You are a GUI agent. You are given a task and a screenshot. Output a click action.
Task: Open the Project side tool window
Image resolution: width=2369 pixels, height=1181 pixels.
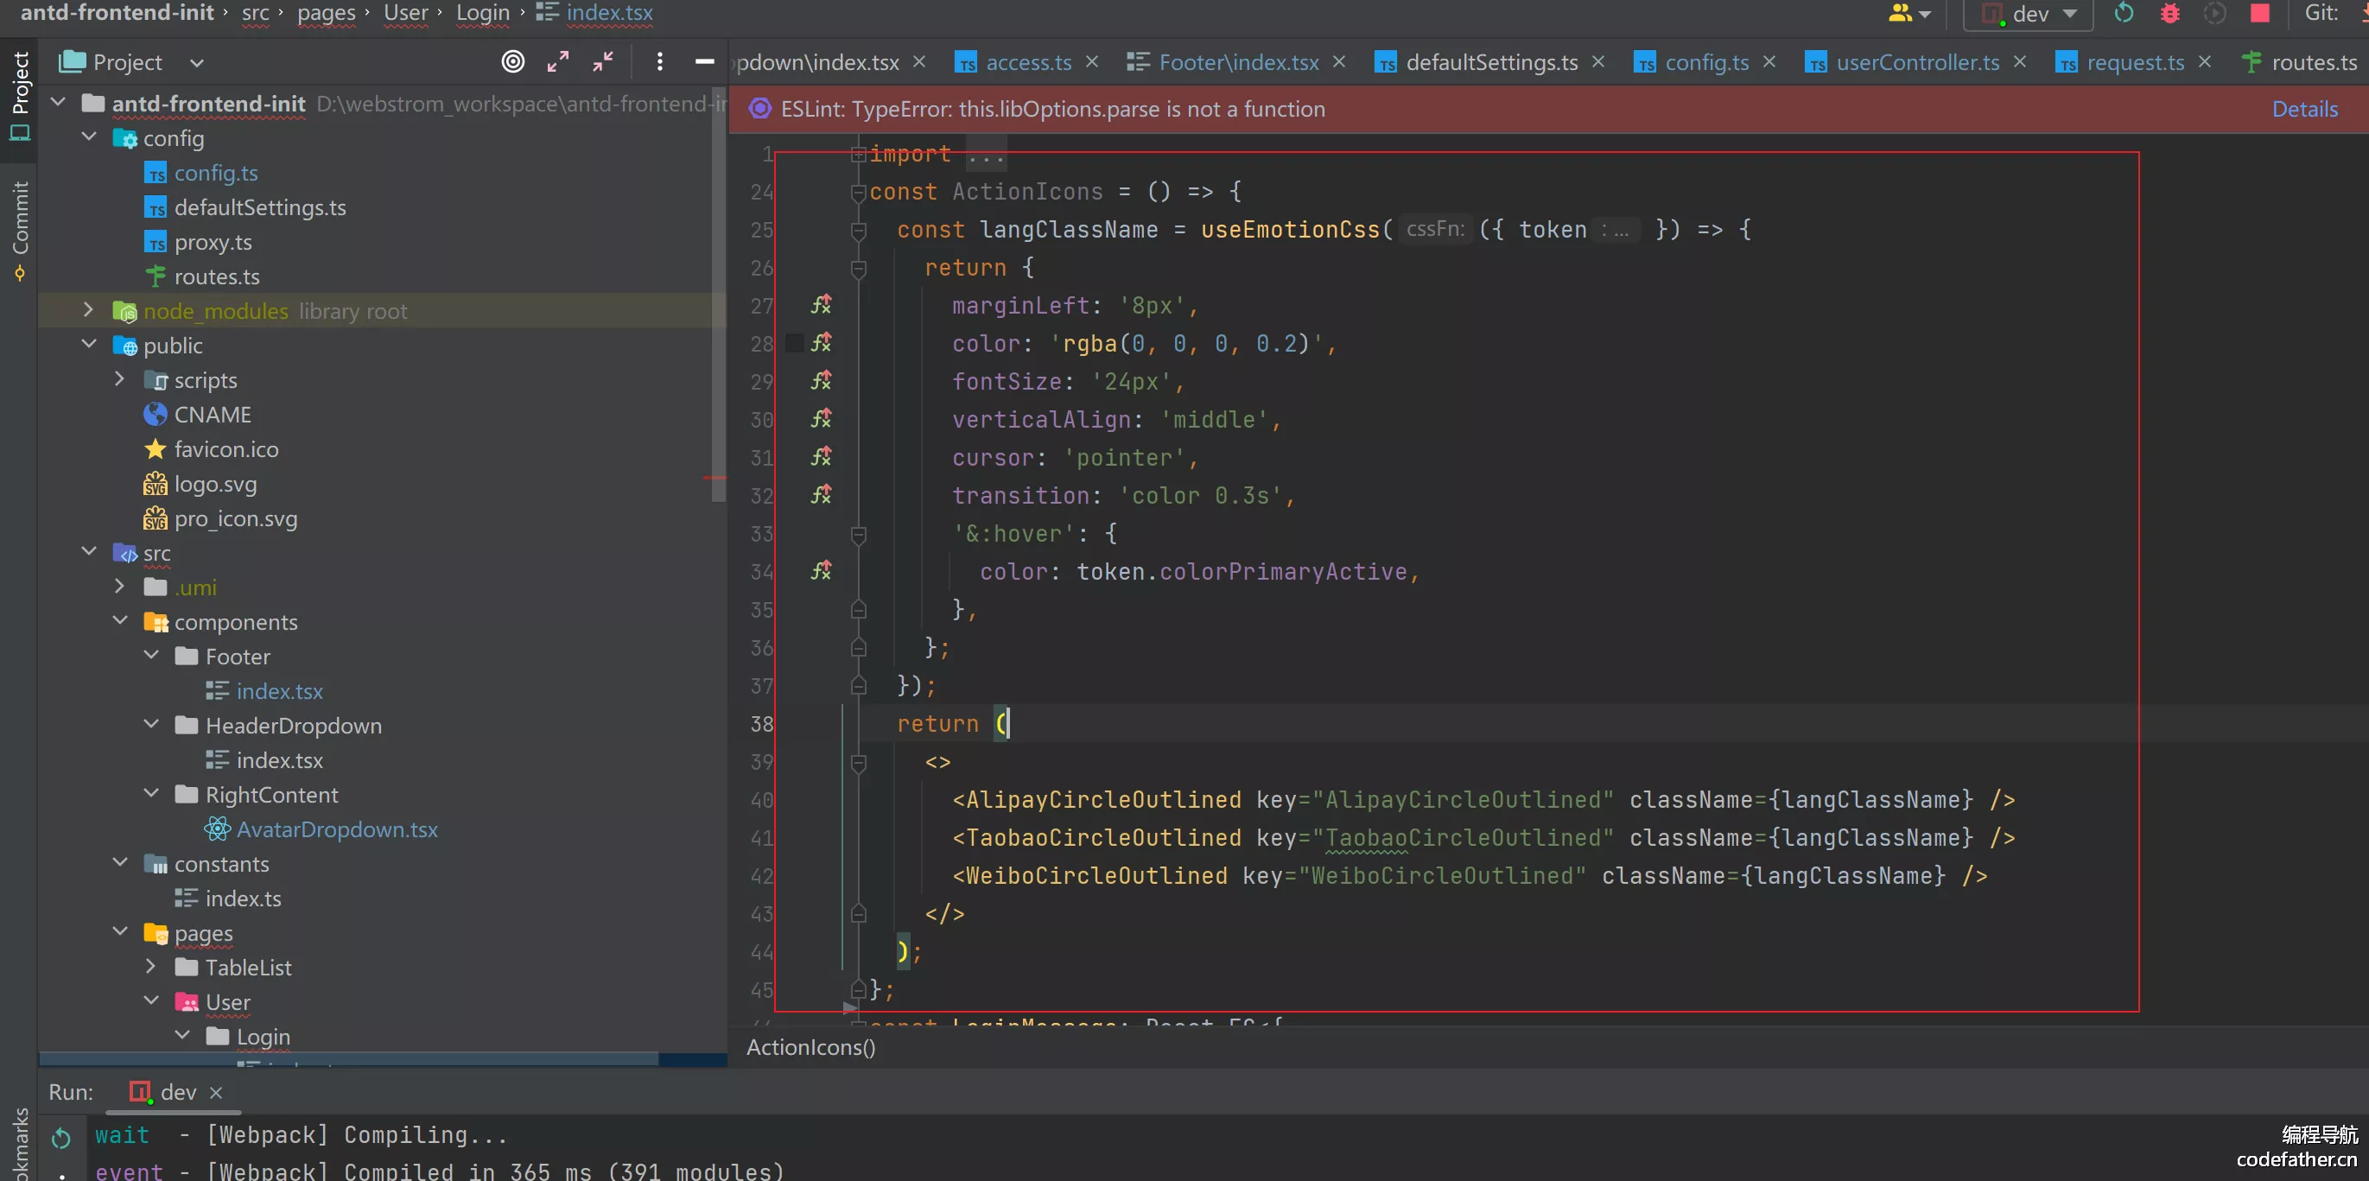19,96
